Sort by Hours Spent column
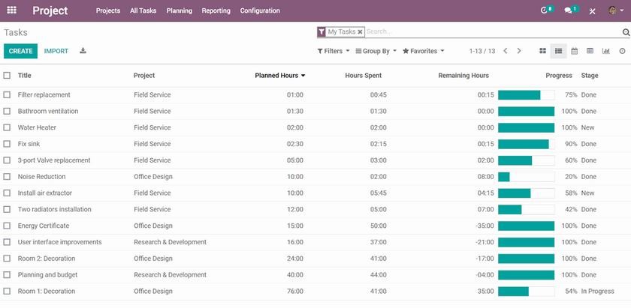Viewport: 631px width, 308px height. [364, 76]
